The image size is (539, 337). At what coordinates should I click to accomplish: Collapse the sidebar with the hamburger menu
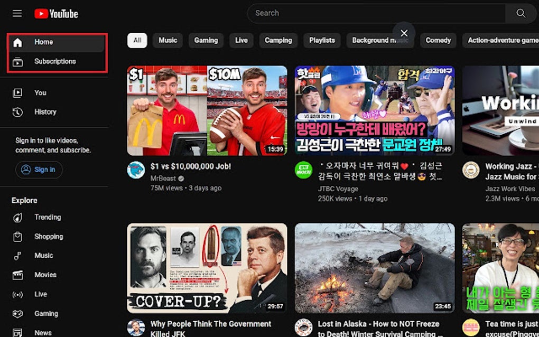16,13
